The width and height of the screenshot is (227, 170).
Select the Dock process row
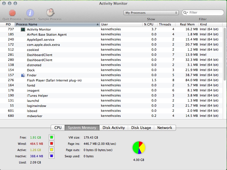coord(111,70)
